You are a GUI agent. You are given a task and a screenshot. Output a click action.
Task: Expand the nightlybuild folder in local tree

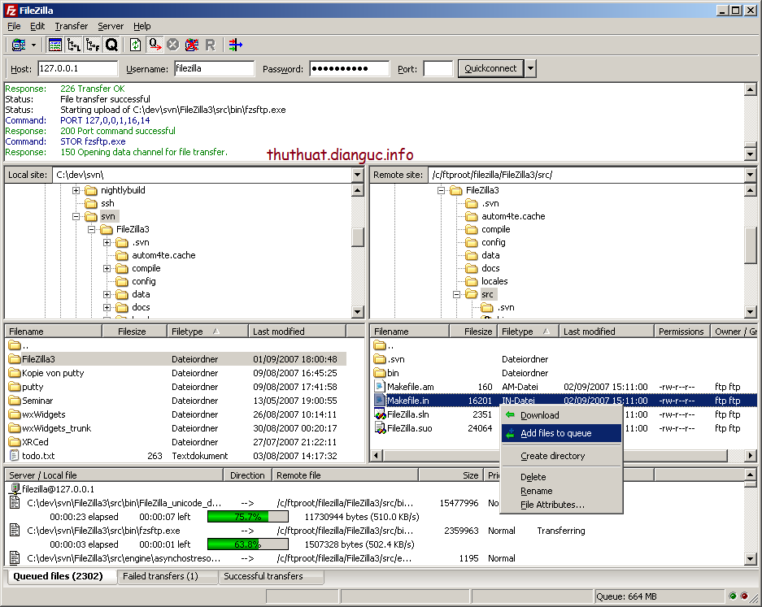[x=76, y=190]
